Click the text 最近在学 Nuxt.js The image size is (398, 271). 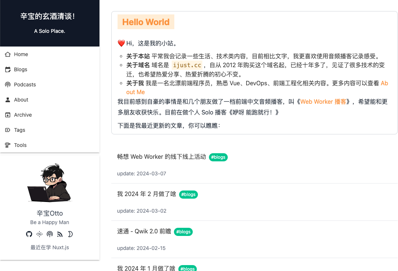(x=50, y=247)
